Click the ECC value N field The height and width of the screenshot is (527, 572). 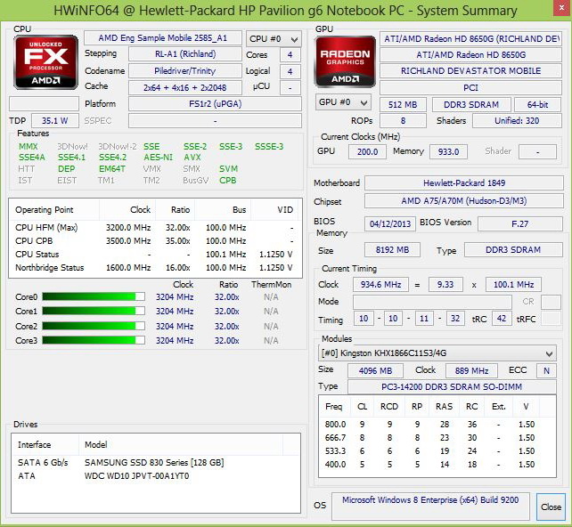click(546, 371)
